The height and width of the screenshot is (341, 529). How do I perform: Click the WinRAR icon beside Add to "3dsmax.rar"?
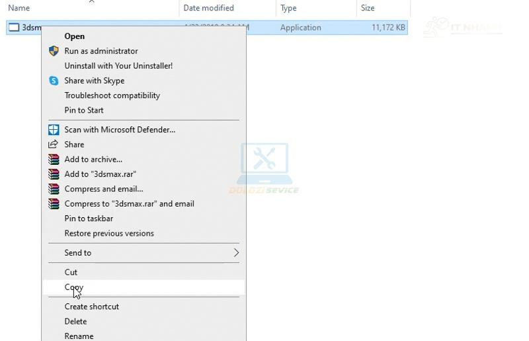[54, 174]
